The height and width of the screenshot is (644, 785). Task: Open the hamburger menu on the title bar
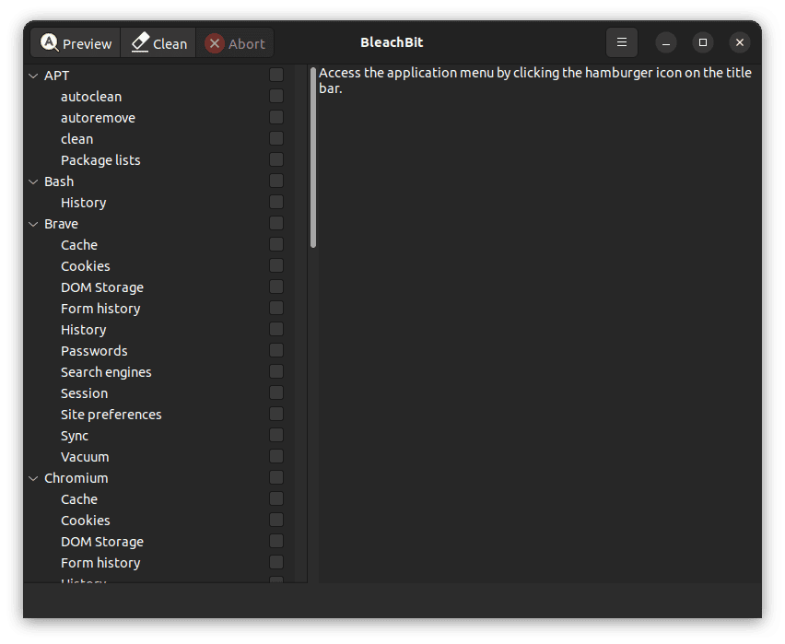pyautogui.click(x=622, y=42)
